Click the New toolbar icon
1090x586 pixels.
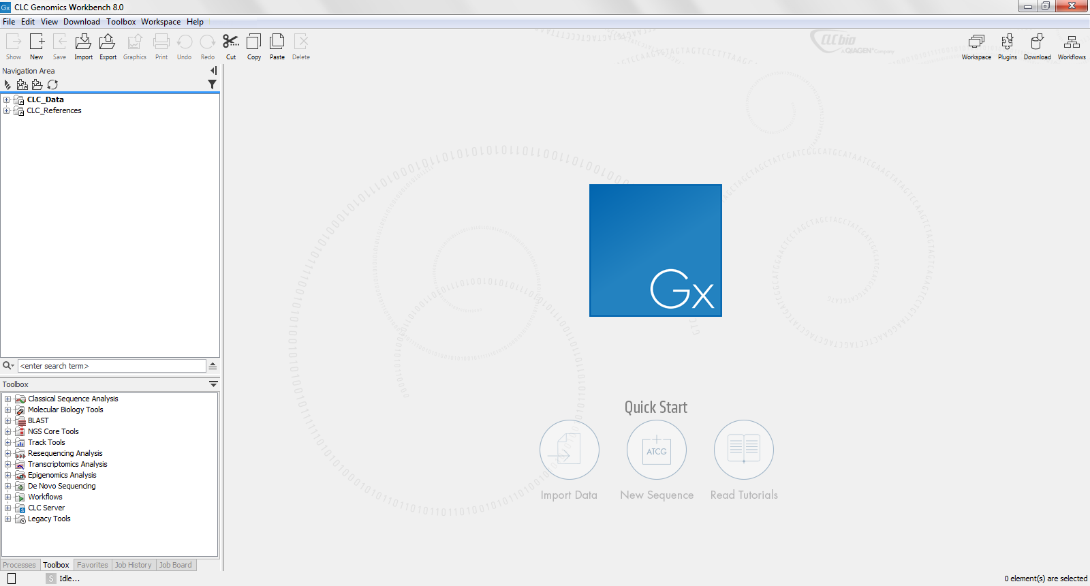[37, 46]
